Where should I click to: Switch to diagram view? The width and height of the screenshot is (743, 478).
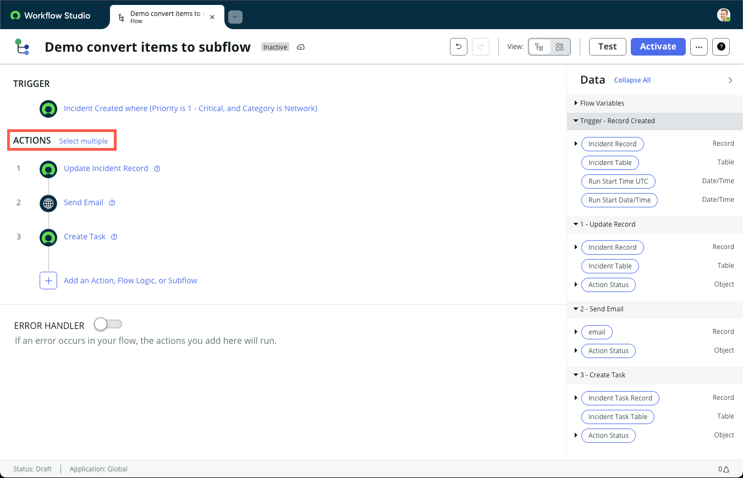pos(560,47)
